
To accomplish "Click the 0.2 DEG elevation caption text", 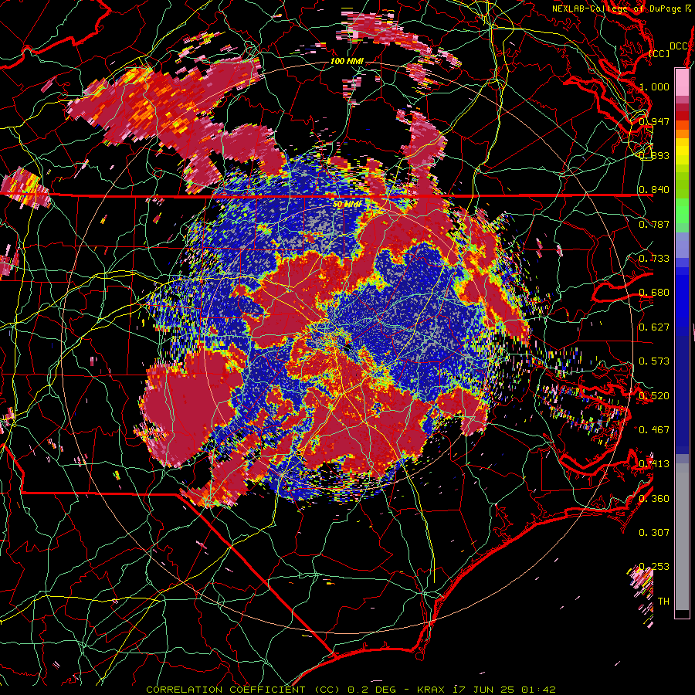I will [374, 690].
